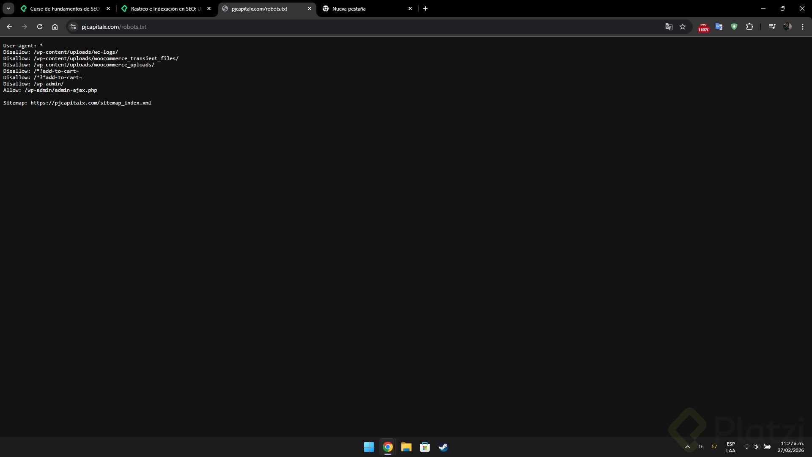Open the Extensions puzzle icon
This screenshot has height=457, width=812.
click(x=749, y=27)
